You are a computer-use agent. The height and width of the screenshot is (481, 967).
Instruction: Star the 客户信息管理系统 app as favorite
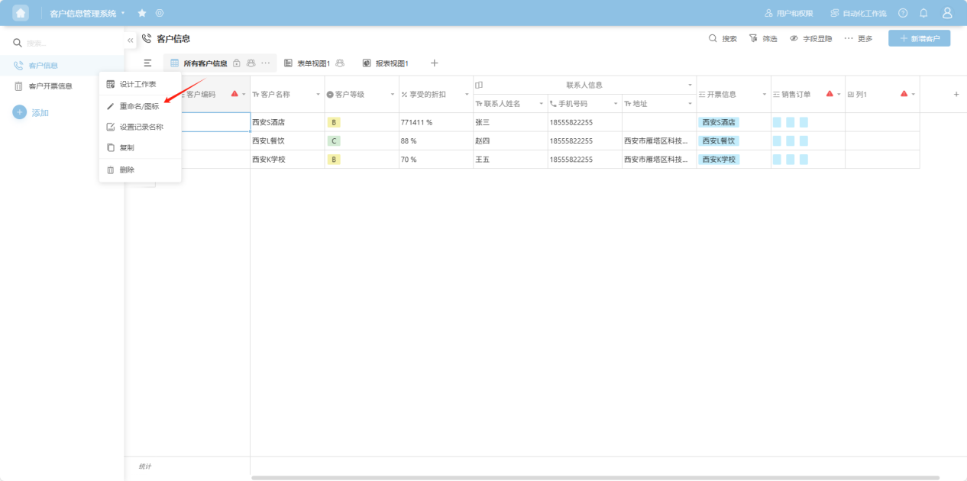point(142,13)
